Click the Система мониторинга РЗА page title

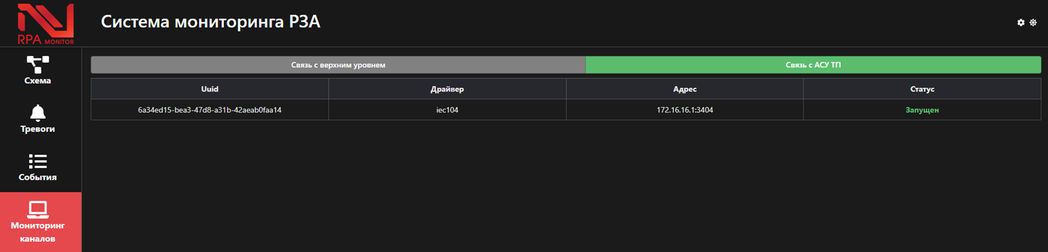click(210, 22)
